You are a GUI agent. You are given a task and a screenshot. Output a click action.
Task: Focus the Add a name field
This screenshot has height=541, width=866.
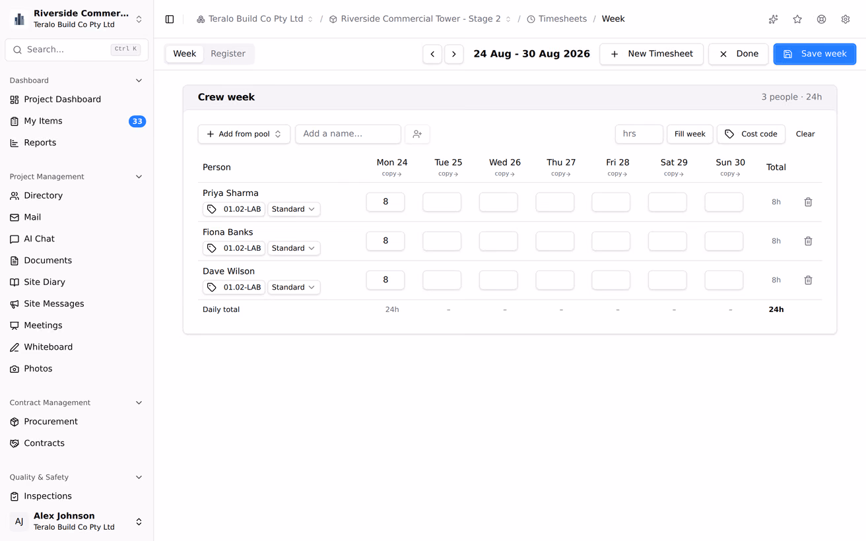348,134
